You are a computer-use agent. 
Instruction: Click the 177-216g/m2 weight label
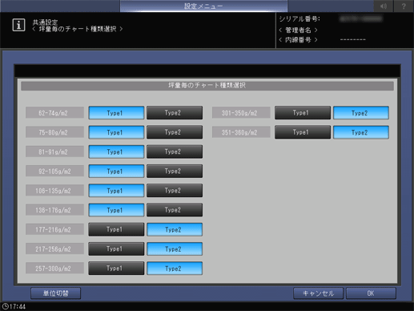pyautogui.click(x=54, y=229)
